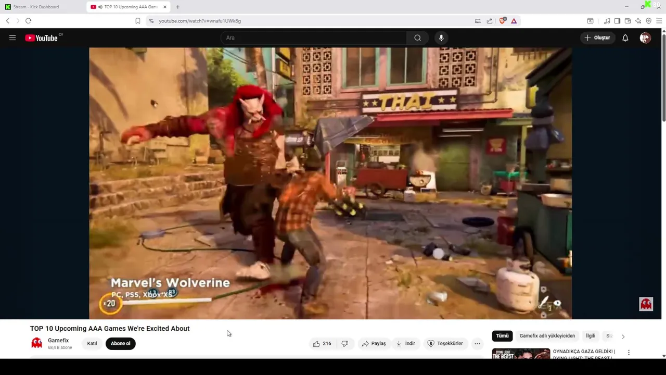Select the Gamefix adlı yükleyiciden chip

[547, 336]
